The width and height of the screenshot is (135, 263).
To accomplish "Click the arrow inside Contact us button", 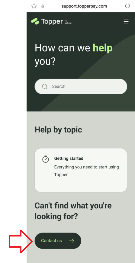I will (72, 241).
